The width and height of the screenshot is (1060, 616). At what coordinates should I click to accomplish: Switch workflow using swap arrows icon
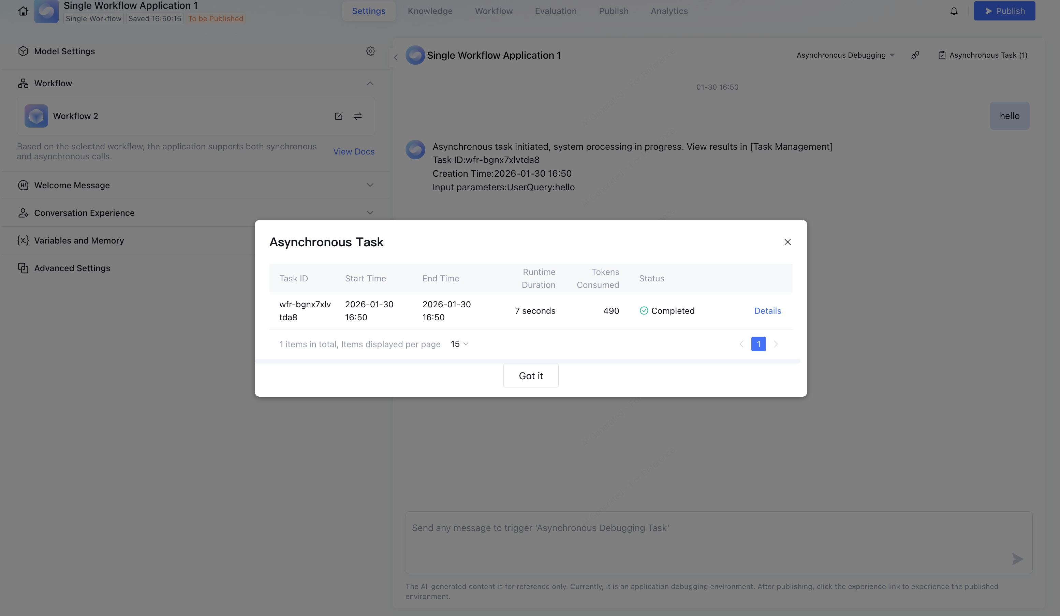point(357,116)
